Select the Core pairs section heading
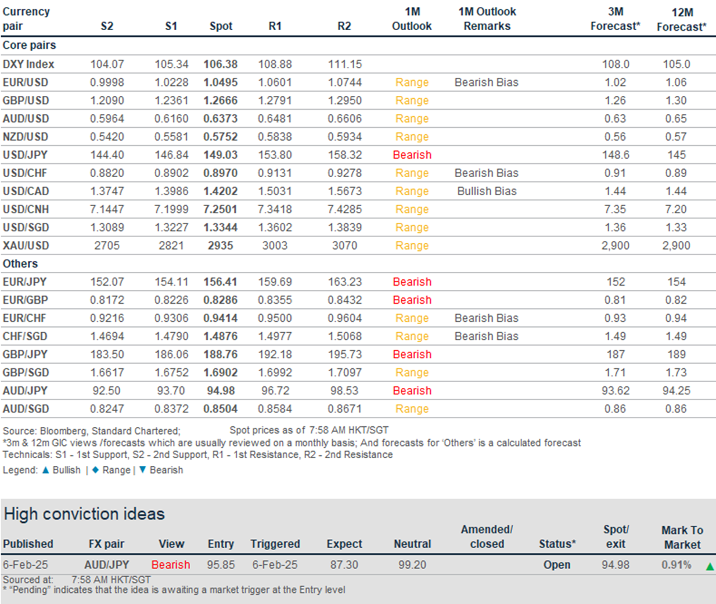716x604 pixels. 30,45
